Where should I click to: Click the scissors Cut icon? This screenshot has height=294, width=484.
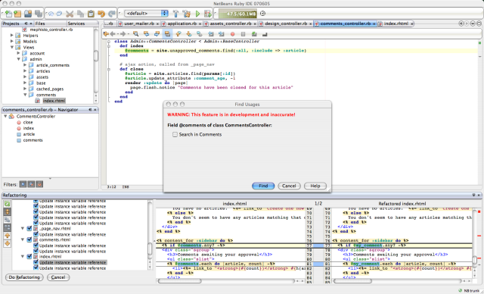(x=70, y=14)
